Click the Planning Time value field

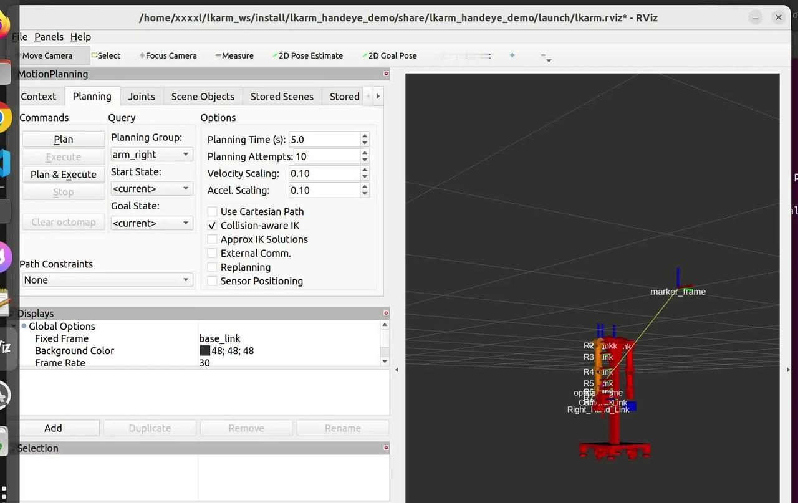pos(324,140)
